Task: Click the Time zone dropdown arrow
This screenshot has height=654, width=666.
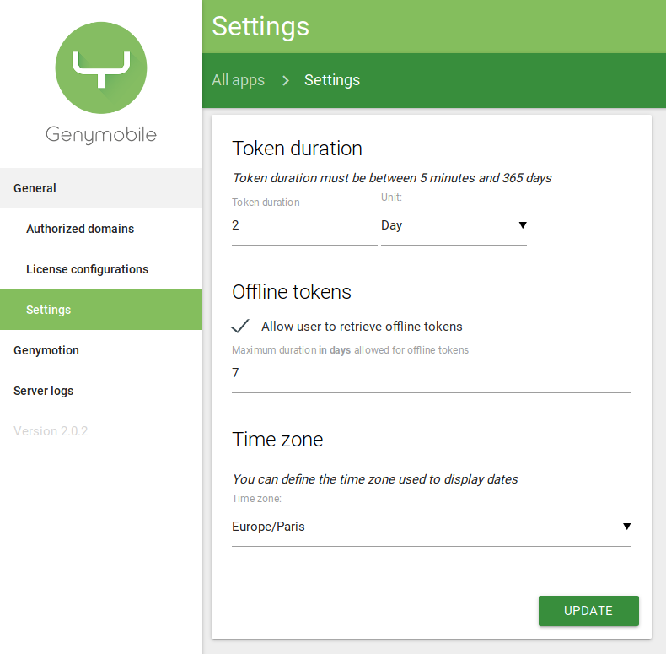Action: [x=626, y=527]
